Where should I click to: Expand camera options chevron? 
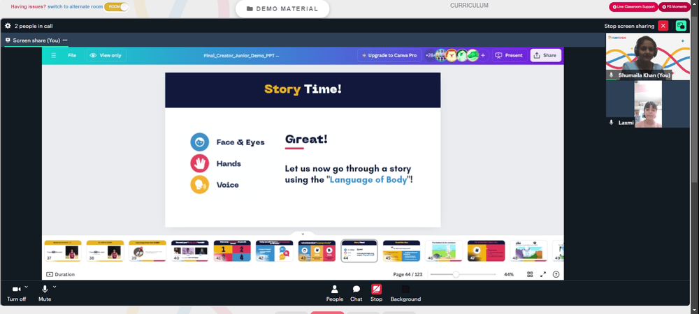point(26,287)
